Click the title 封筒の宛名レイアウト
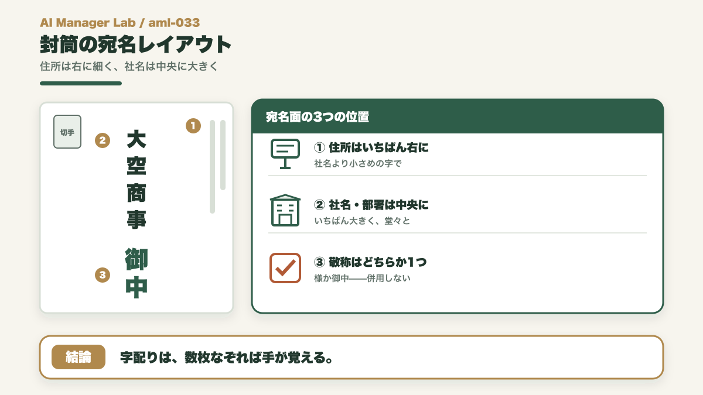The height and width of the screenshot is (395, 703). click(136, 44)
